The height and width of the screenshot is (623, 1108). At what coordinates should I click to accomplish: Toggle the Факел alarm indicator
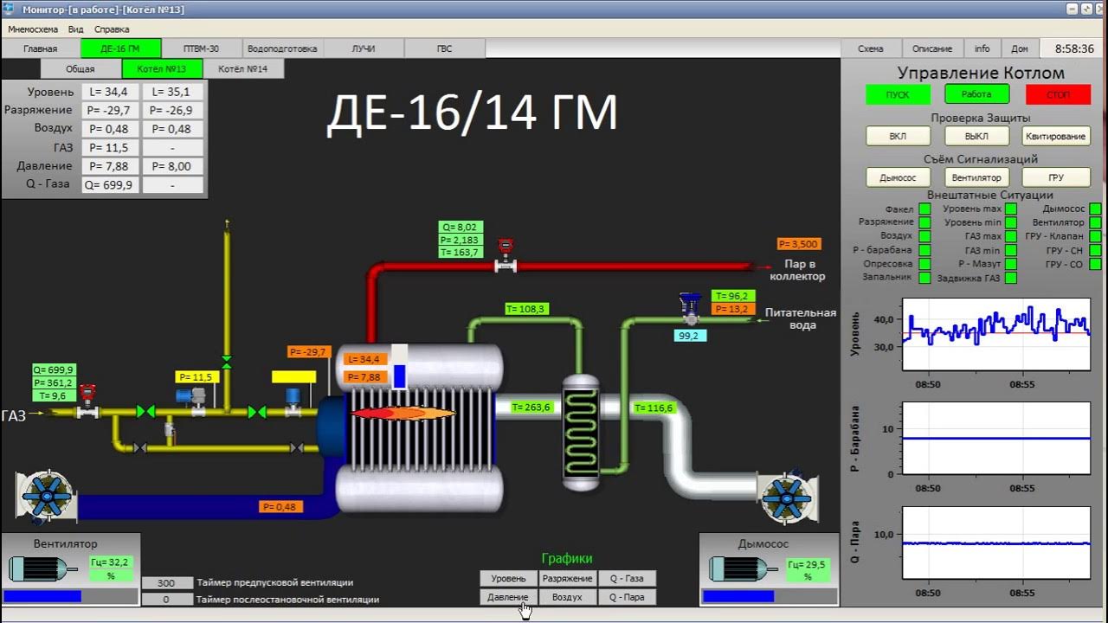coord(924,209)
